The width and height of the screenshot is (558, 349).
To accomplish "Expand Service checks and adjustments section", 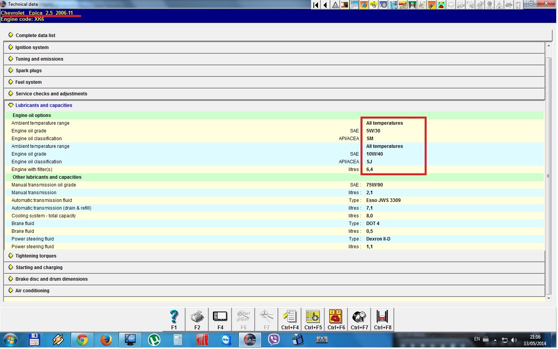I will pyautogui.click(x=274, y=94).
